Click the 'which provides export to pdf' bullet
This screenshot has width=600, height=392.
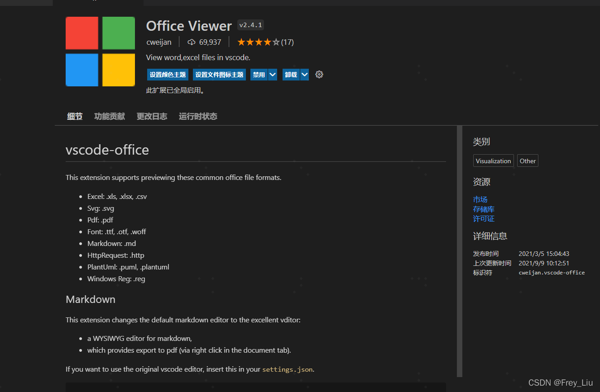point(189,350)
